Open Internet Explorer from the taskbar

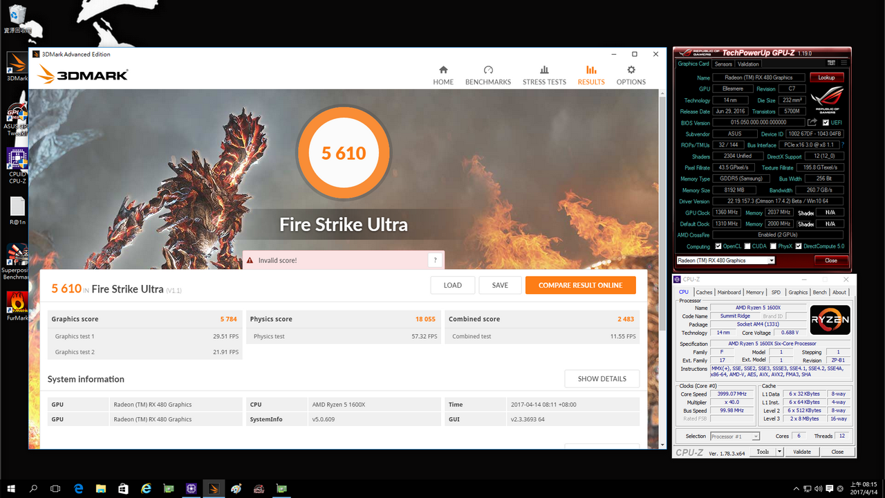pyautogui.click(x=146, y=488)
